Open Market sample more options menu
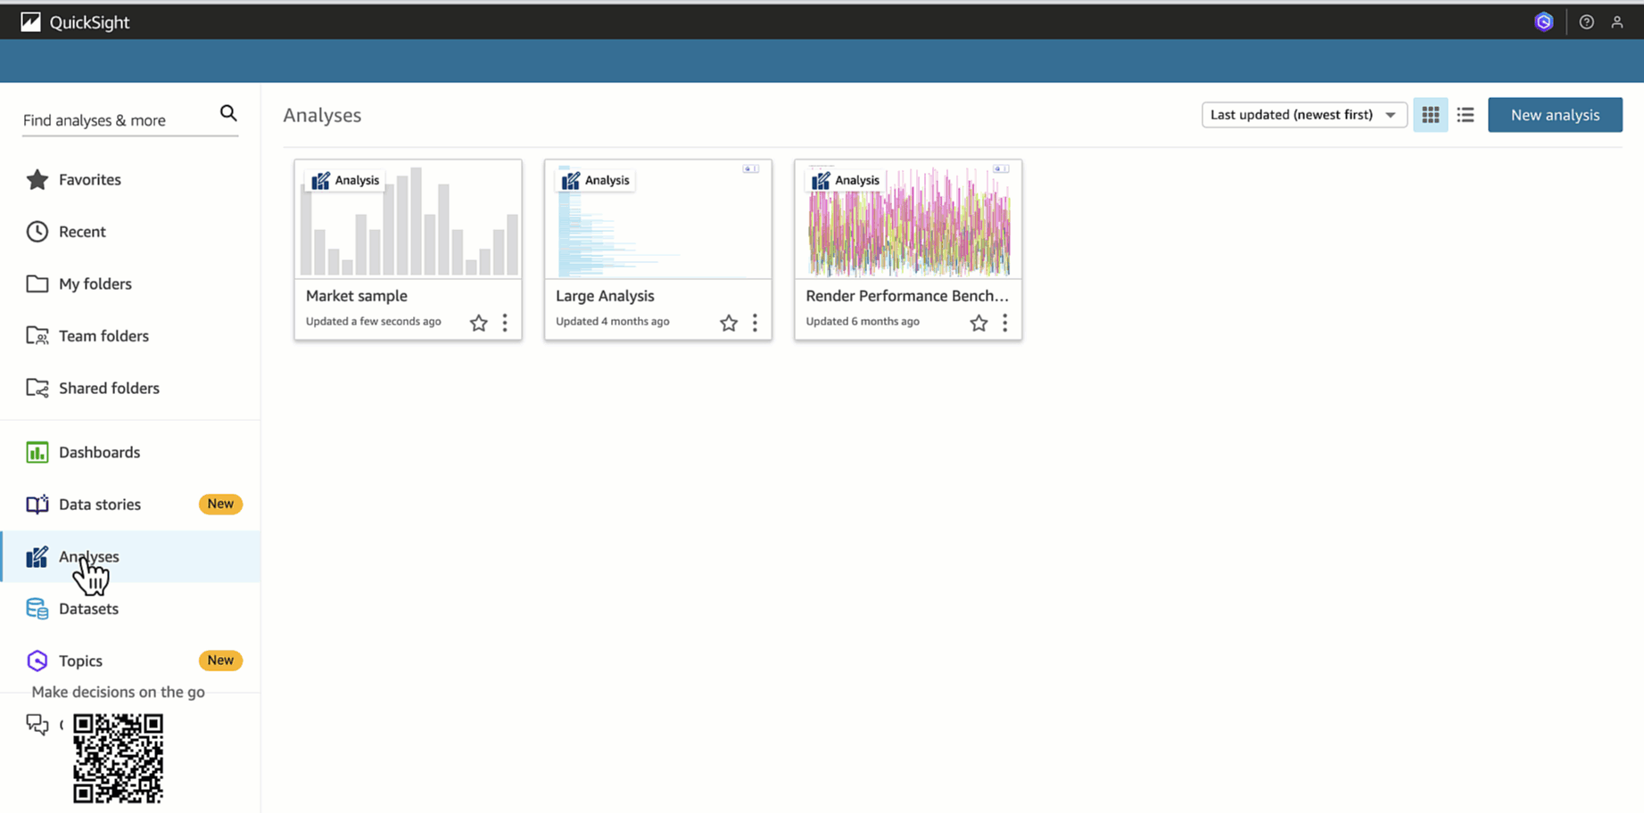The height and width of the screenshot is (813, 1644). click(x=505, y=323)
